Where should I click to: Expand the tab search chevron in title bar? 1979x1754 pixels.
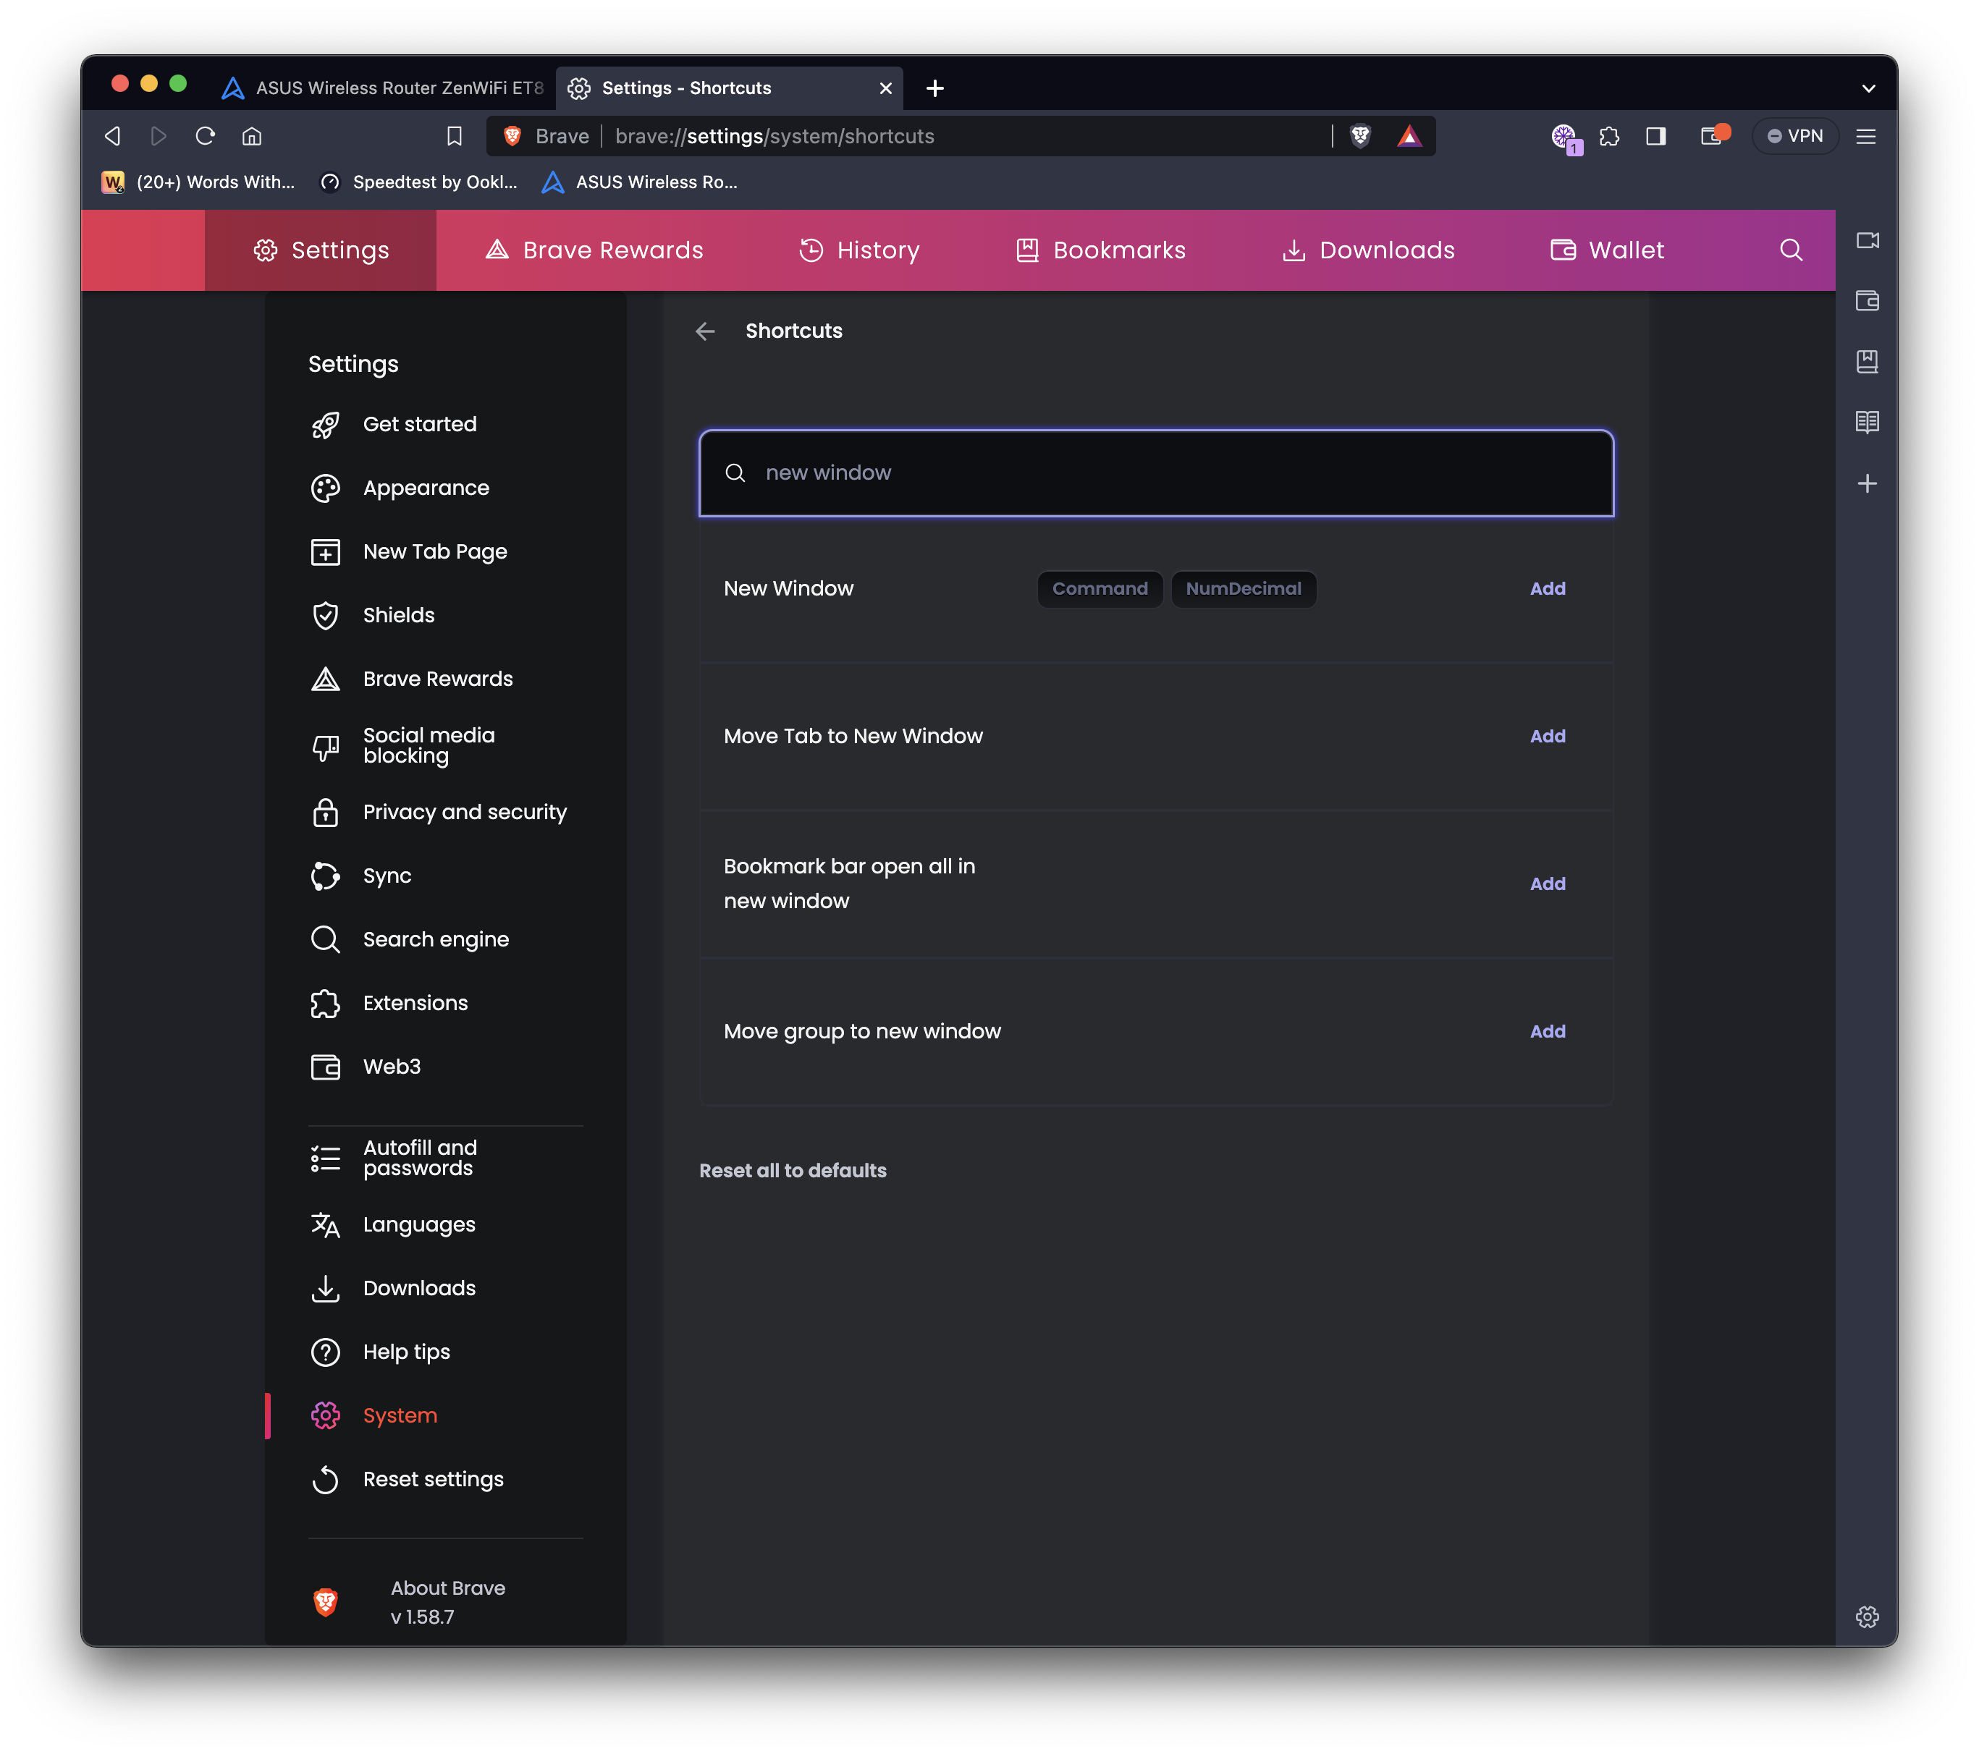tap(1868, 88)
